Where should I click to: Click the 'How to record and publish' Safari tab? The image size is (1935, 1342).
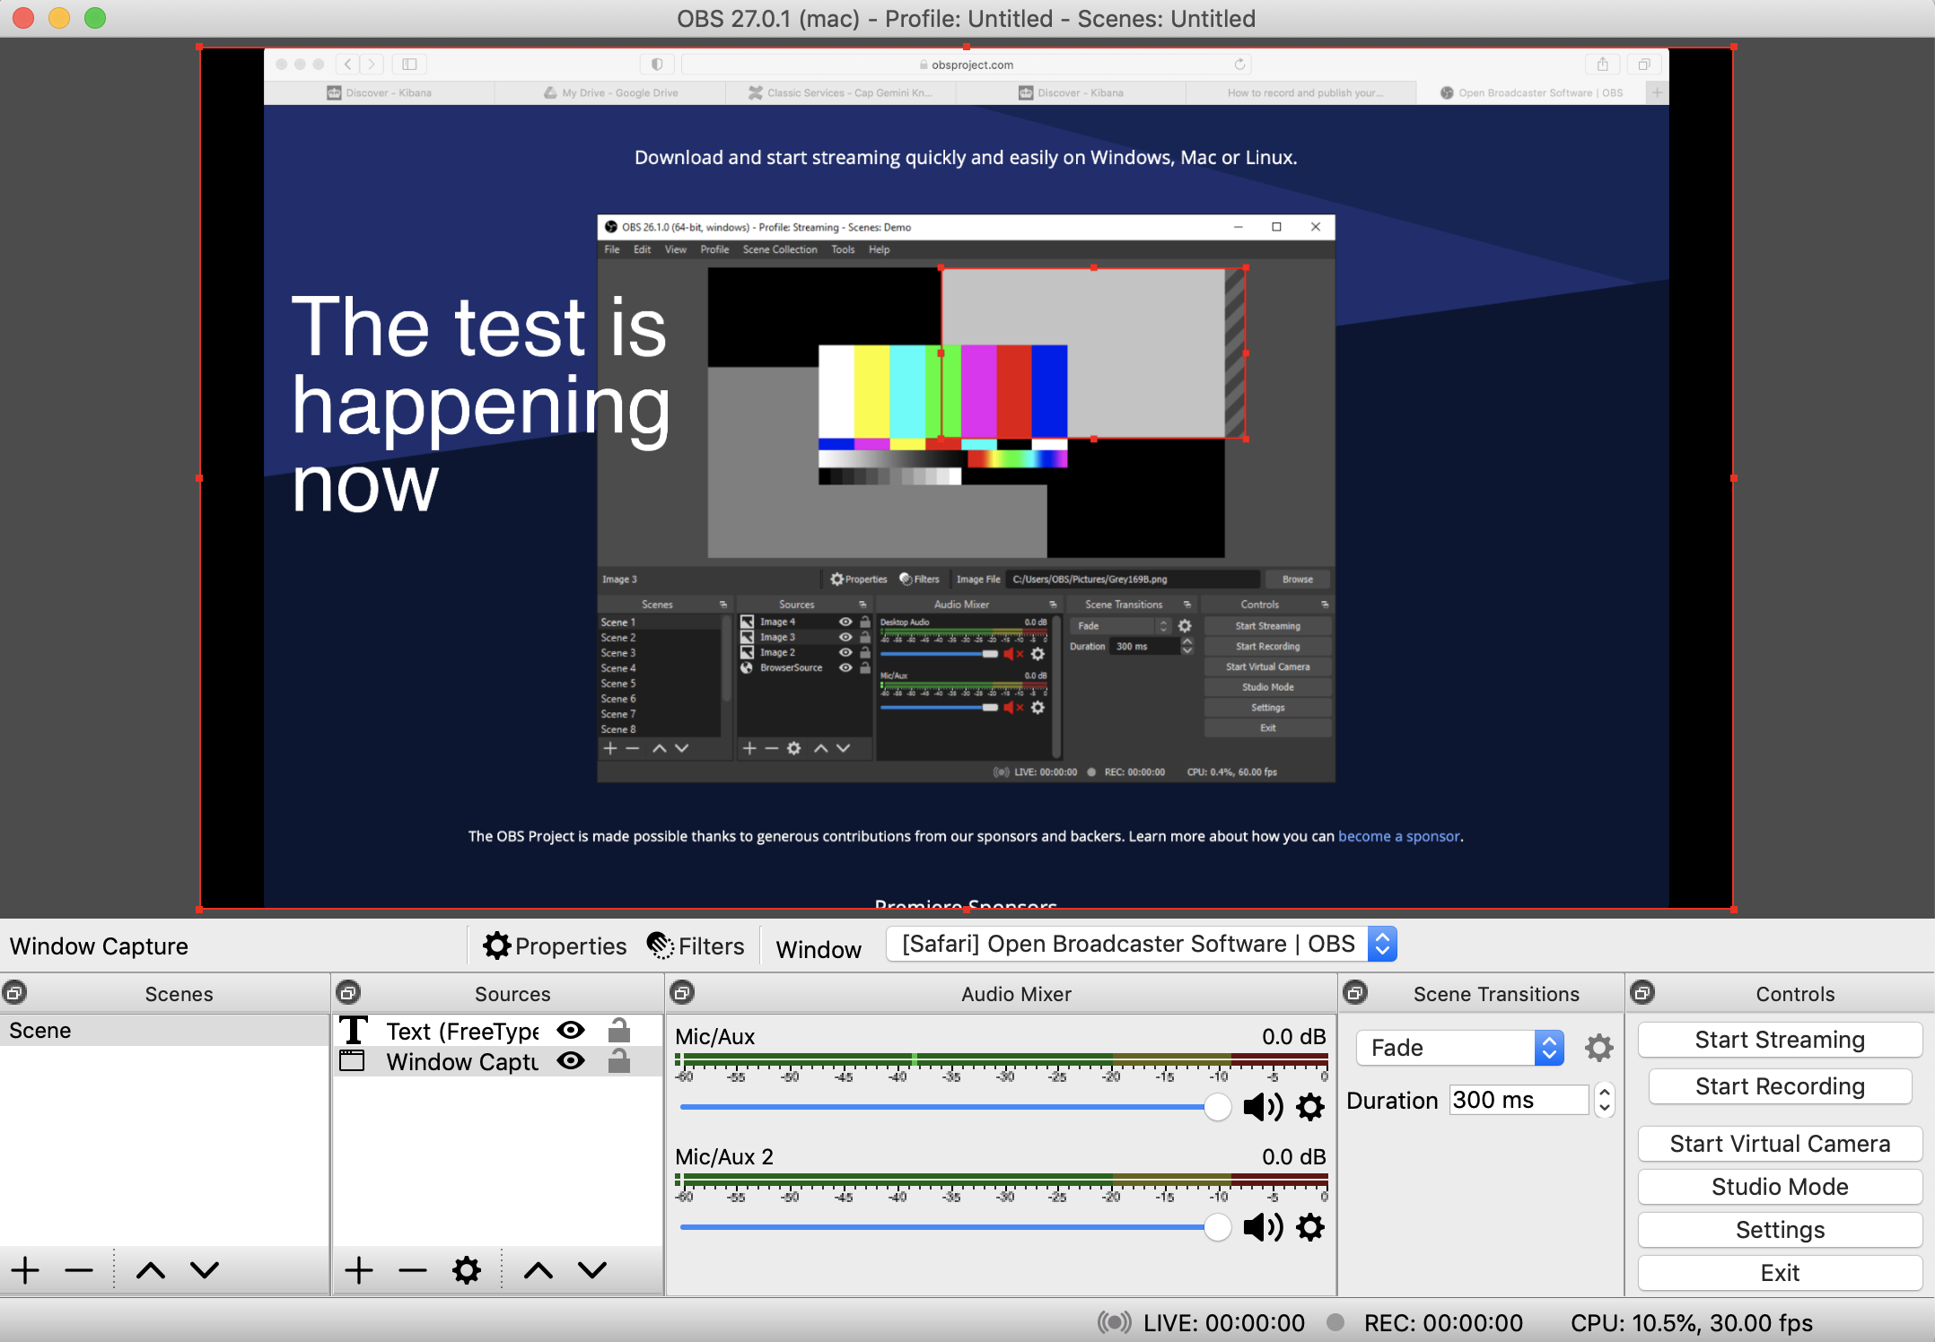pos(1302,92)
